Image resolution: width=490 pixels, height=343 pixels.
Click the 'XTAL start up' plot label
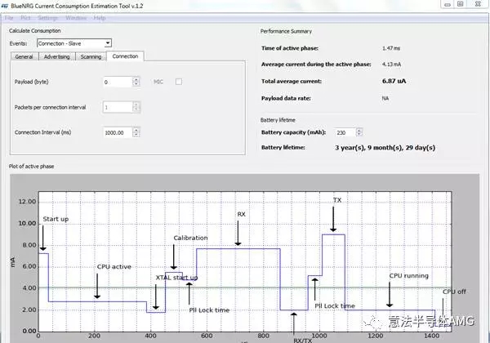(x=176, y=278)
